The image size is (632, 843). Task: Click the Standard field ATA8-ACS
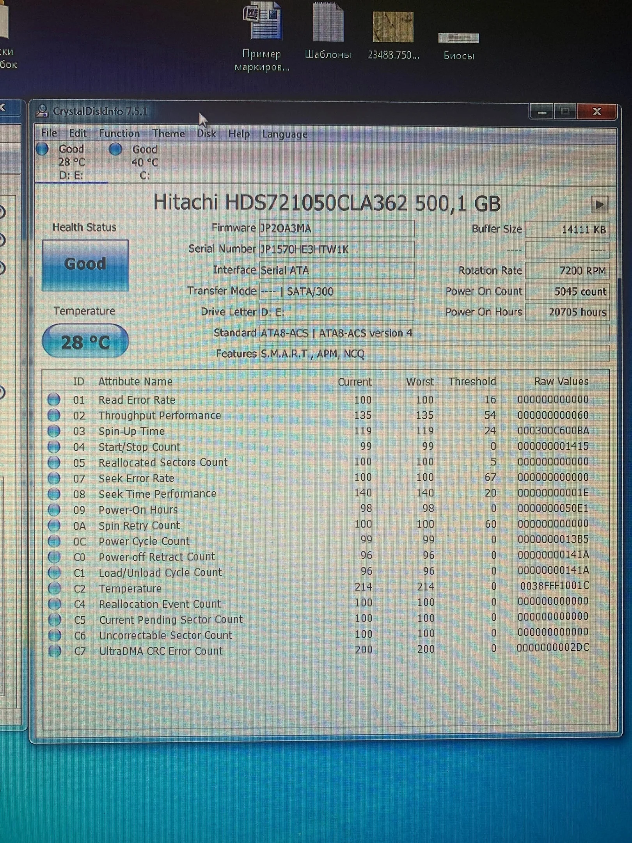[x=434, y=333]
